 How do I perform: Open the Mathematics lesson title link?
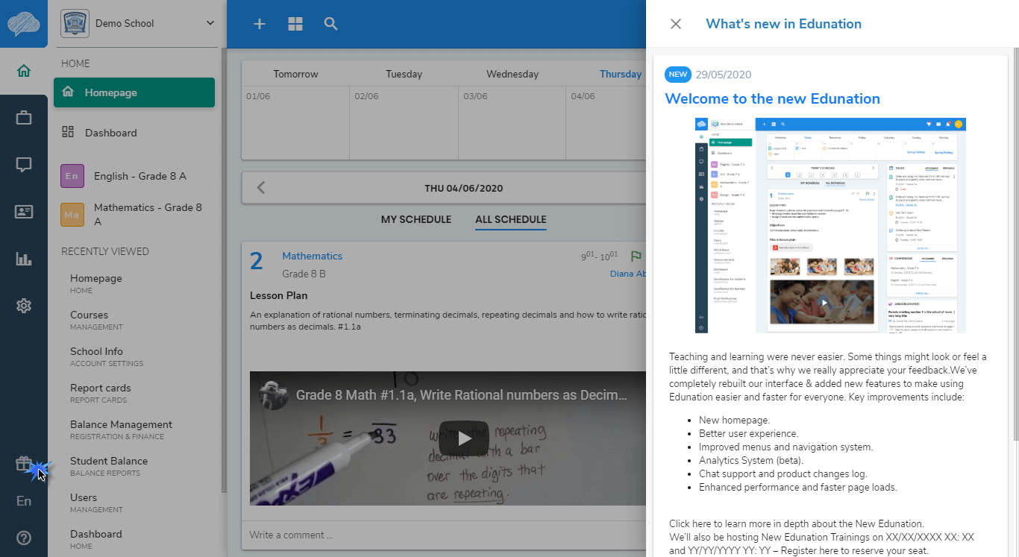click(312, 256)
